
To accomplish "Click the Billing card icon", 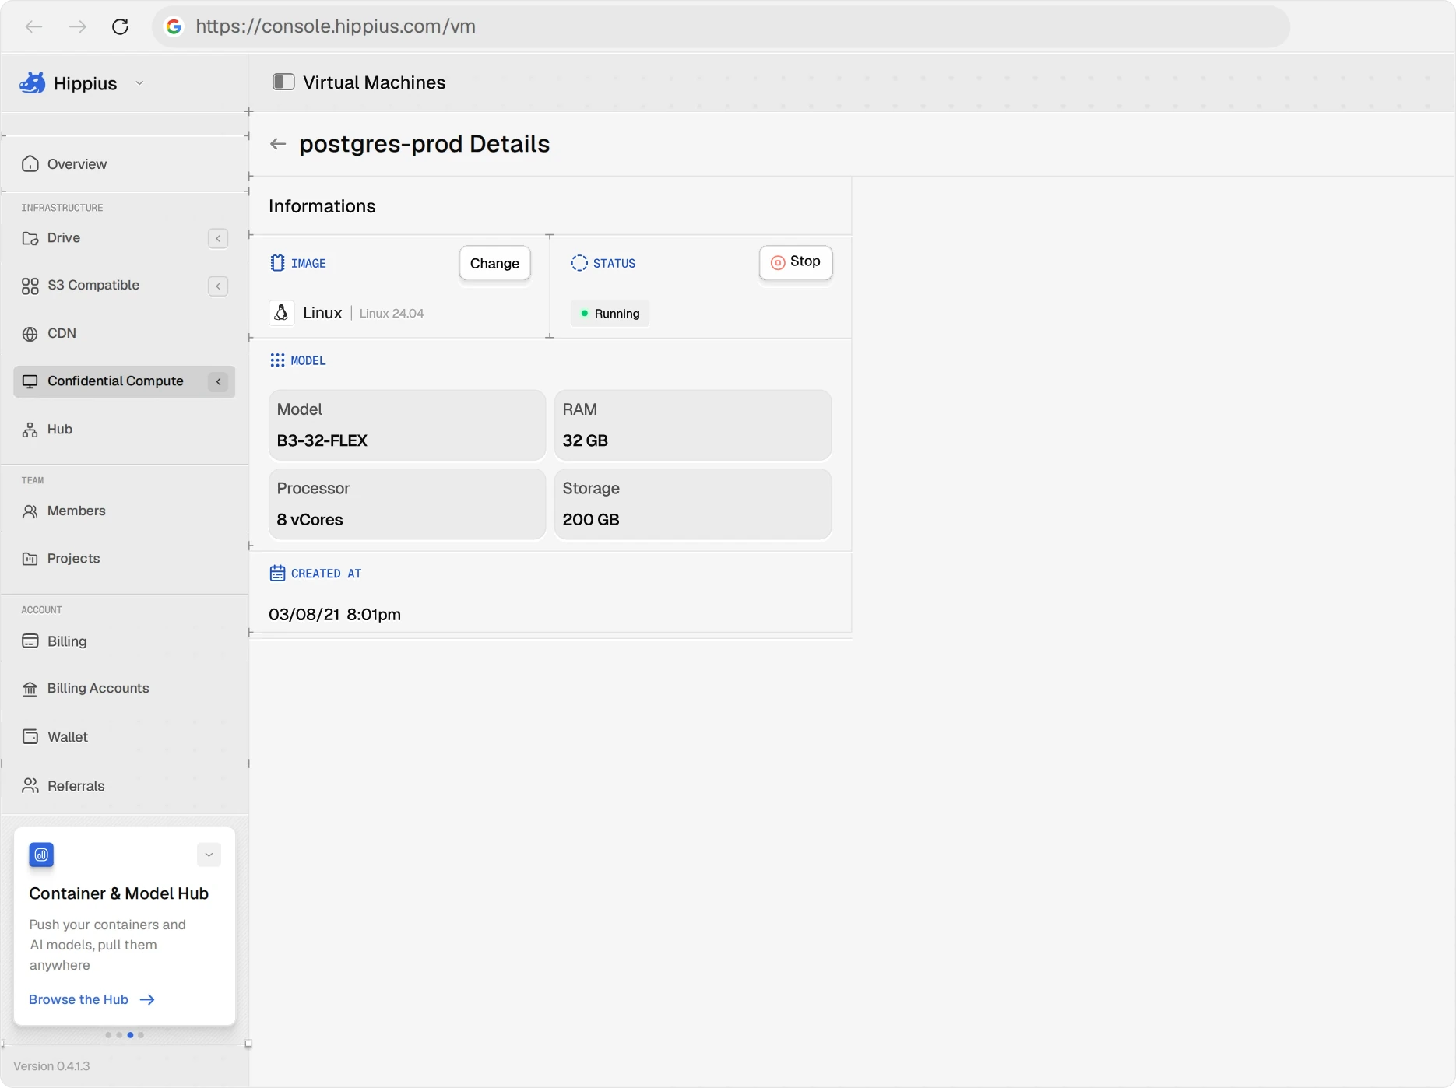I will [x=30, y=641].
